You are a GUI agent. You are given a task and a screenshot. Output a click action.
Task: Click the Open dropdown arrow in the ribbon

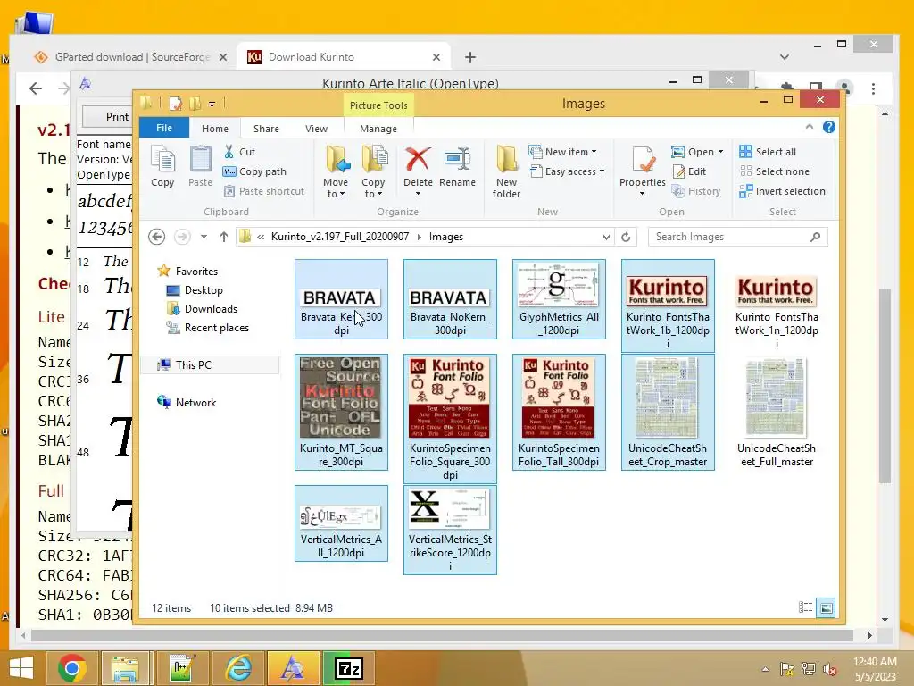pyautogui.click(x=720, y=152)
